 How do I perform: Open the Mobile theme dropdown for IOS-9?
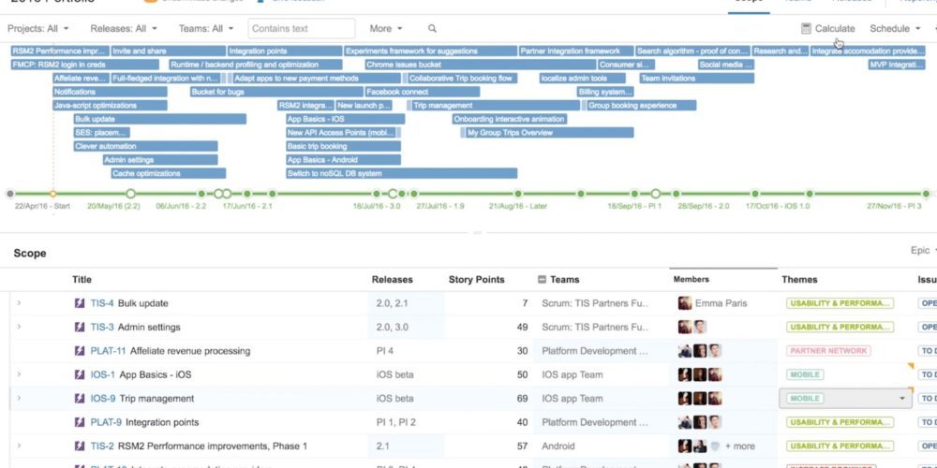pyautogui.click(x=903, y=399)
